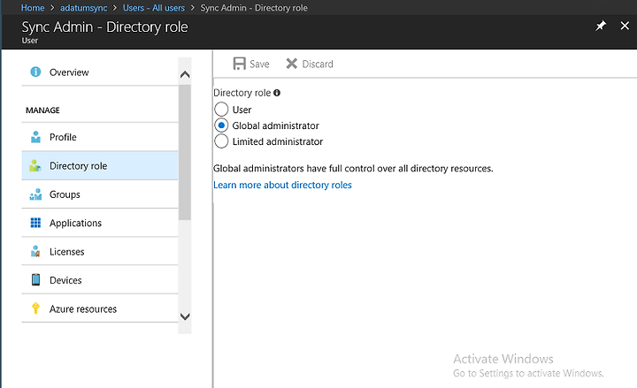
Task: Click the Groups people icon
Action: tap(35, 194)
